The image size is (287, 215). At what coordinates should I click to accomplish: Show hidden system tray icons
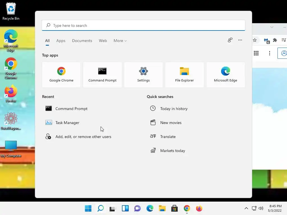[246, 208]
